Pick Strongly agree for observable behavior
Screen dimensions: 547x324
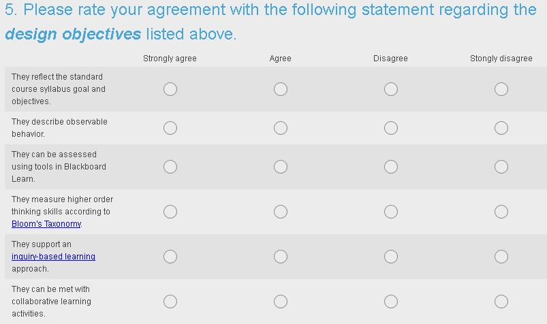point(170,128)
